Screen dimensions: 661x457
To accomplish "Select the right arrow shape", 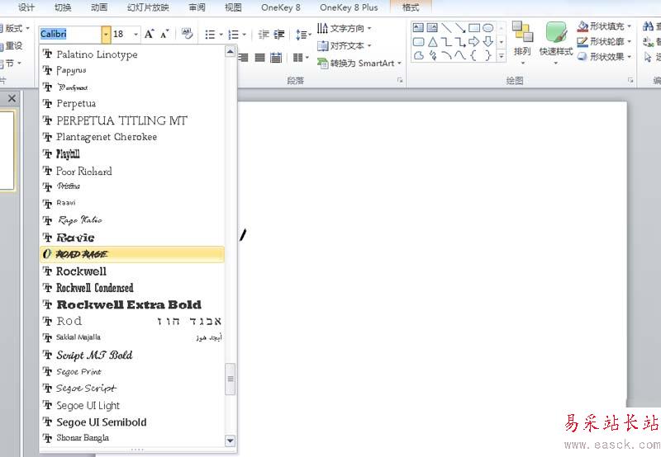I will pyautogui.click(x=474, y=42).
